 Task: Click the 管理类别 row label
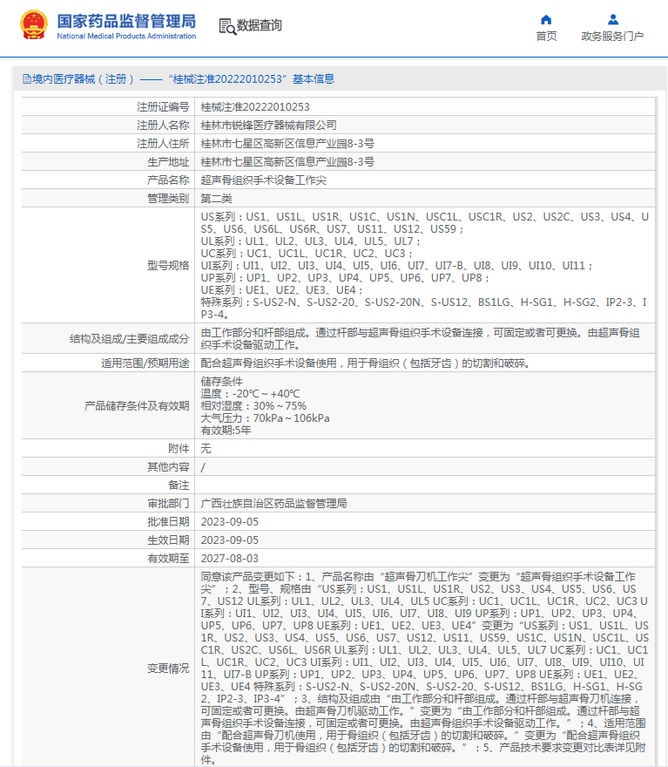pyautogui.click(x=168, y=199)
